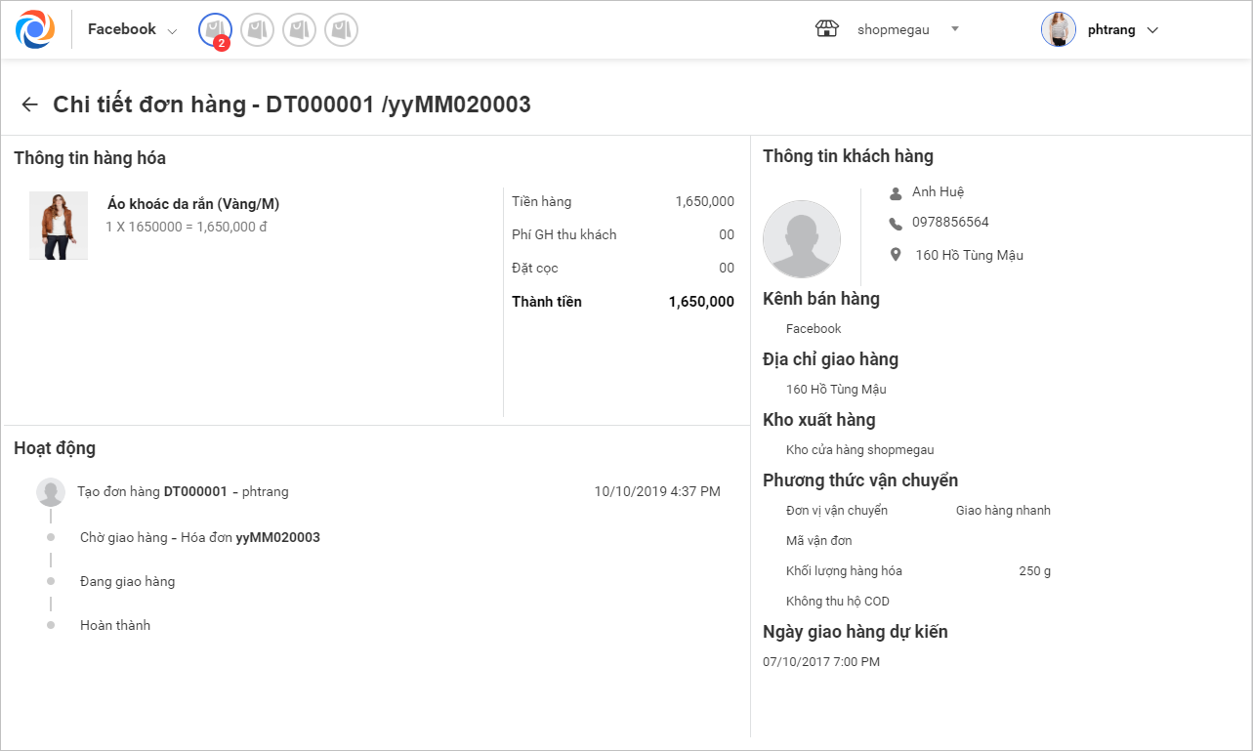Select the fourth order bag icon
Screen dimensions: 1253x751
pyautogui.click(x=341, y=30)
